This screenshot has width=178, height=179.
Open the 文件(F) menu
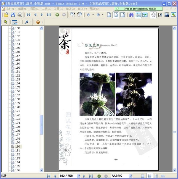tap(11, 9)
